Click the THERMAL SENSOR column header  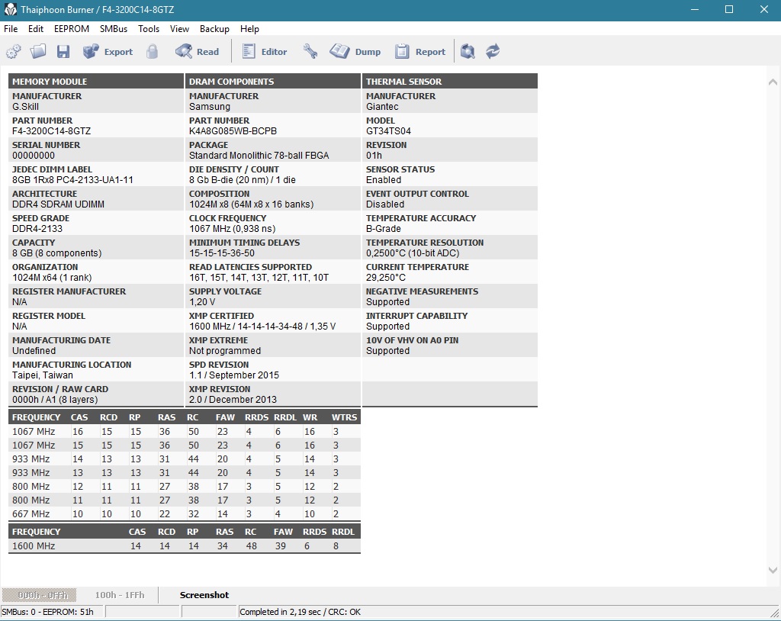pos(450,81)
